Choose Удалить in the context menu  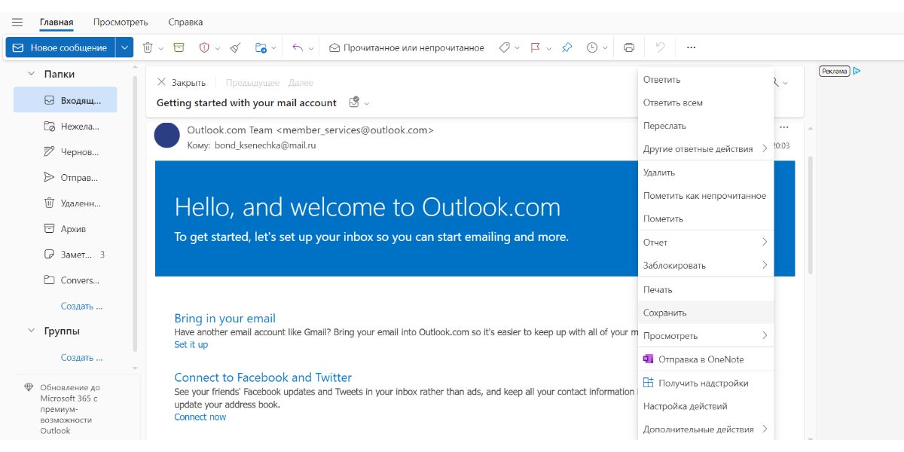pos(706,173)
